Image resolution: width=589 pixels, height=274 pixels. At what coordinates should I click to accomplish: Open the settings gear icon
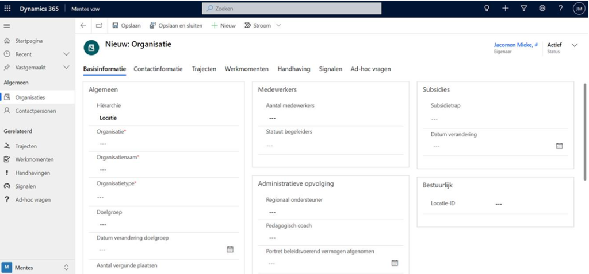542,9
